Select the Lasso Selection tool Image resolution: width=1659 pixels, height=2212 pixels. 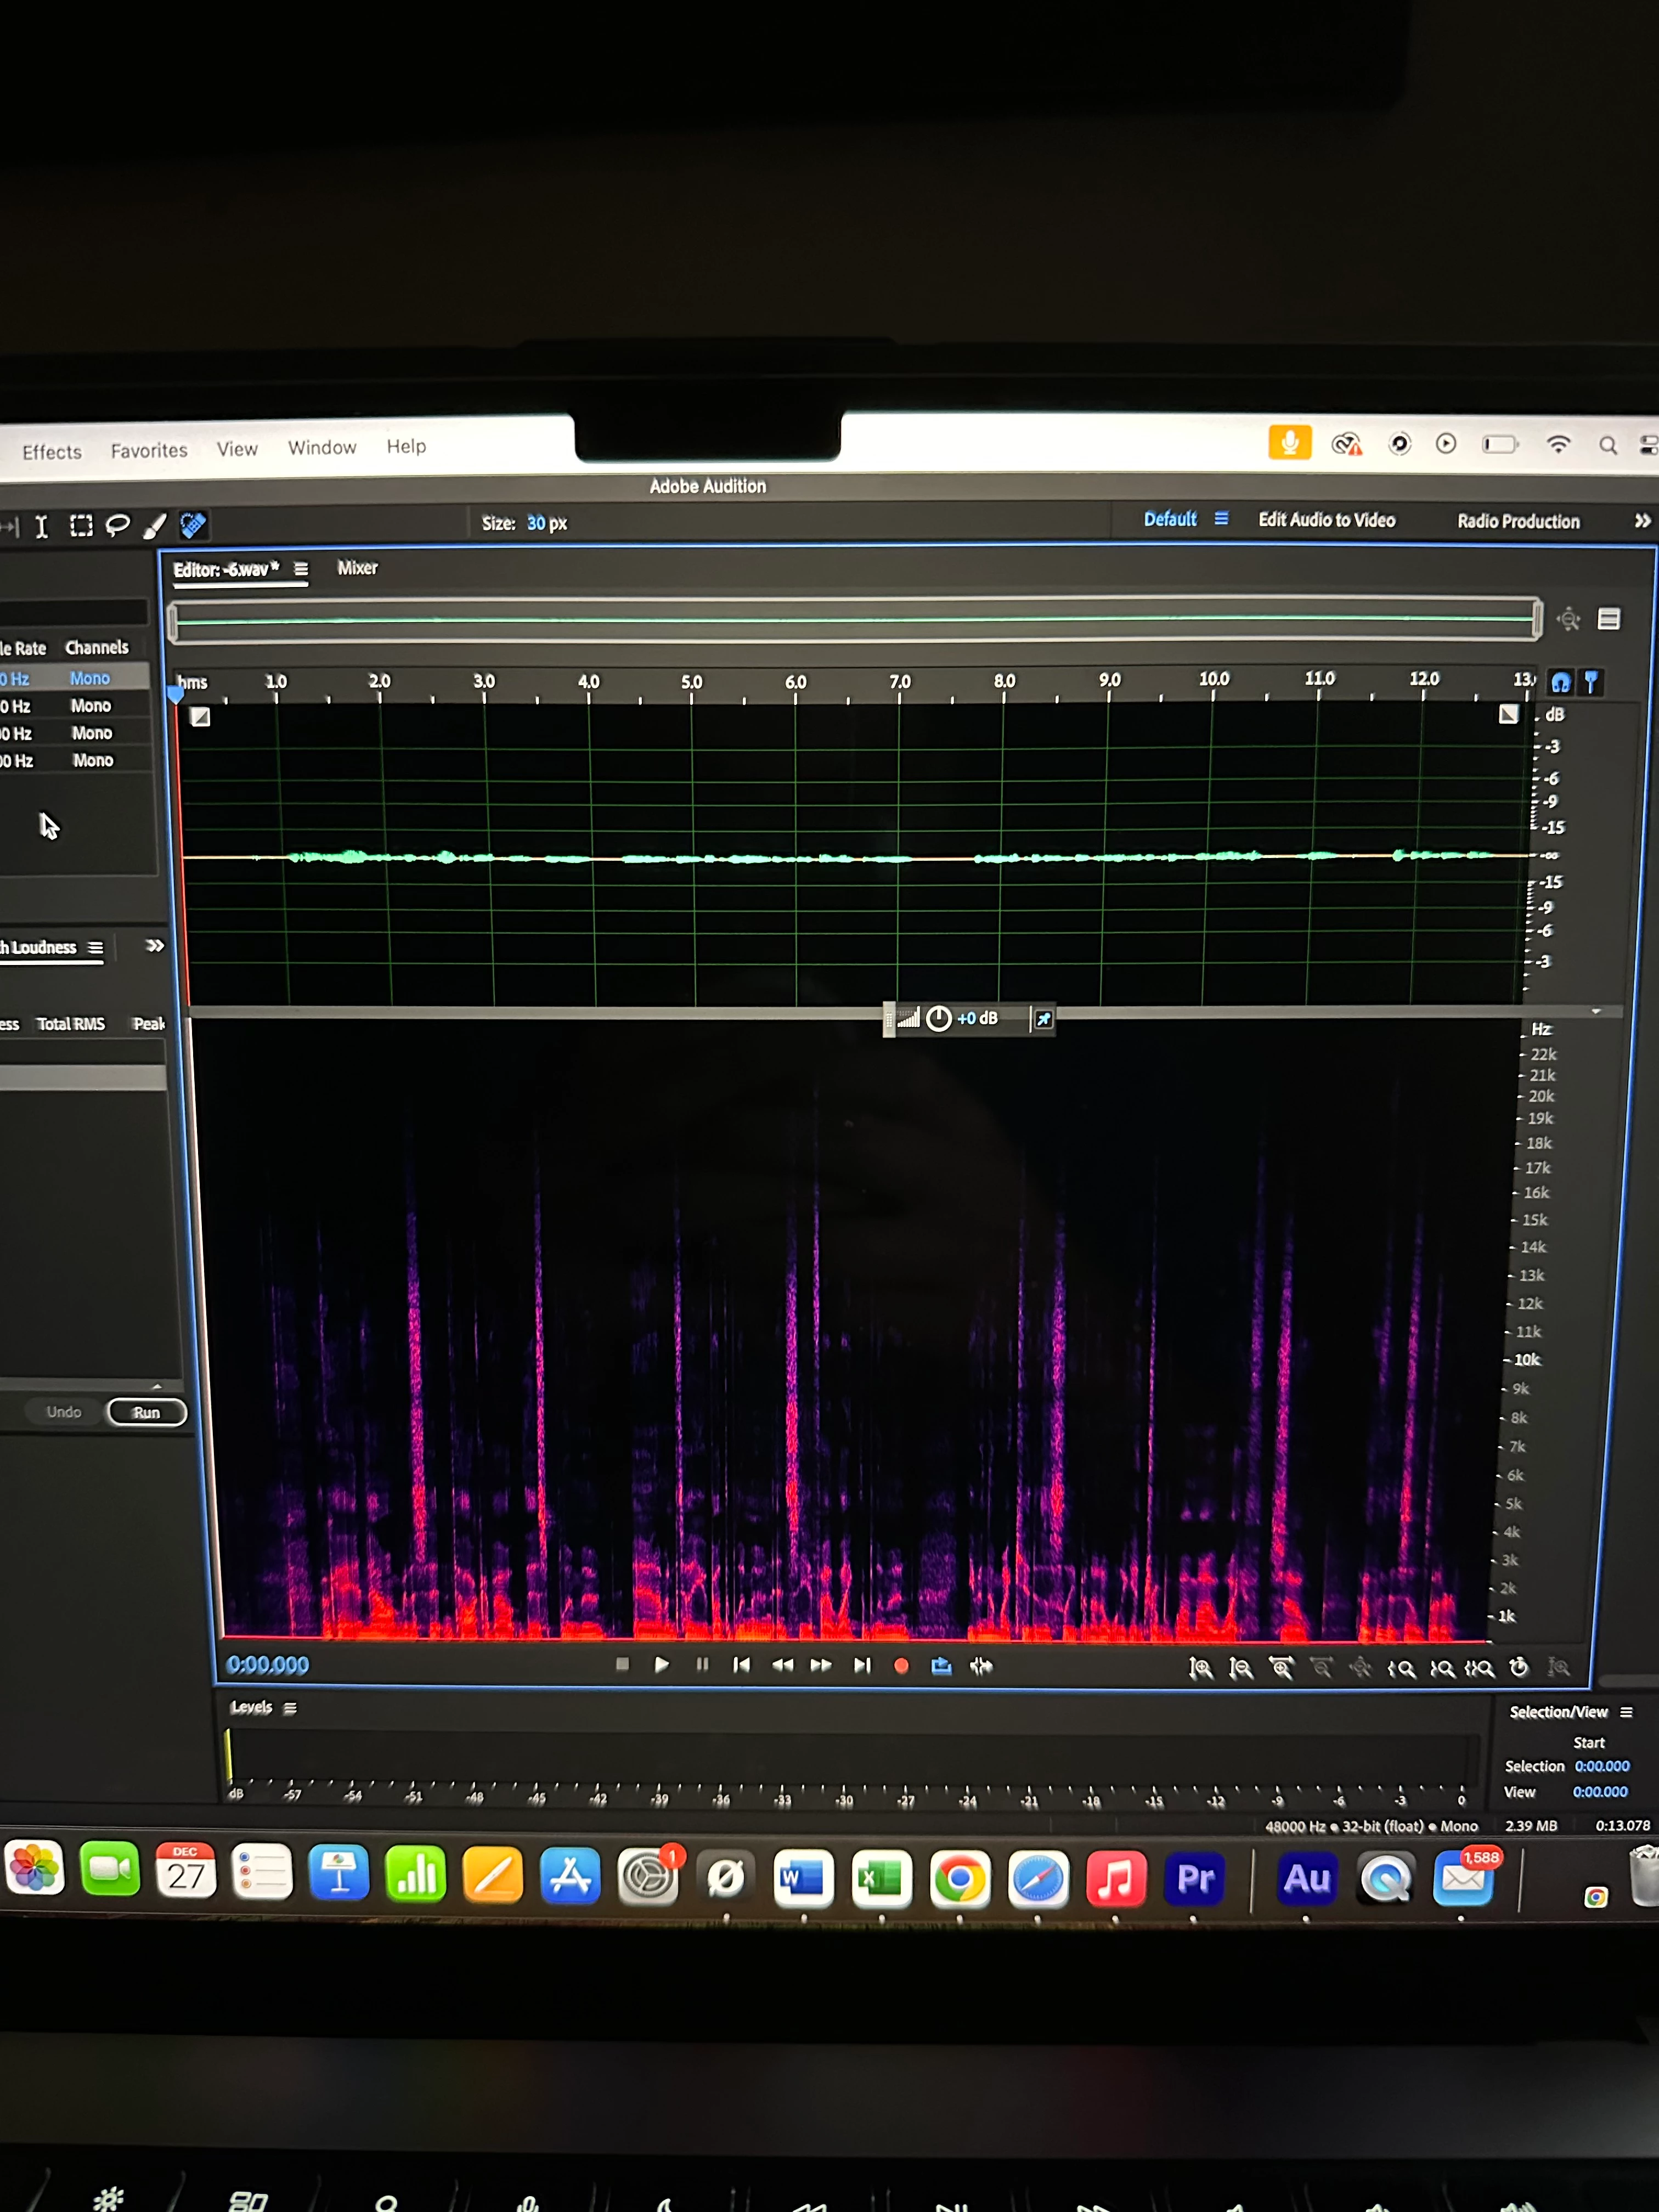click(118, 525)
